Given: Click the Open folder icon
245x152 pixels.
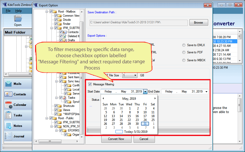Looking at the screenshot, I should pyautogui.click(x=18, y=18).
